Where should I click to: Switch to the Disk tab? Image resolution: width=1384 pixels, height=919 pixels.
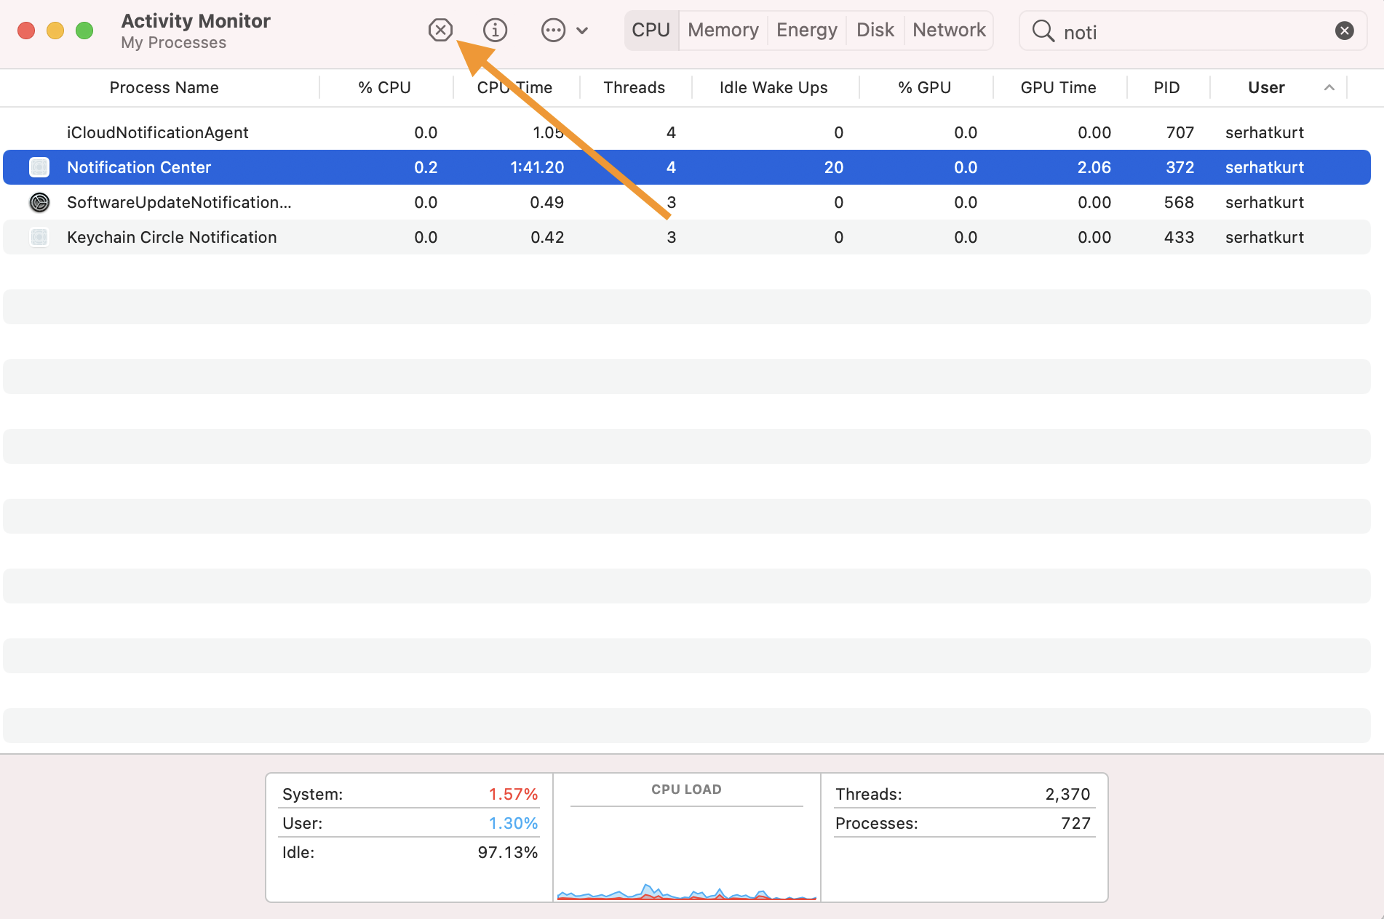(875, 30)
